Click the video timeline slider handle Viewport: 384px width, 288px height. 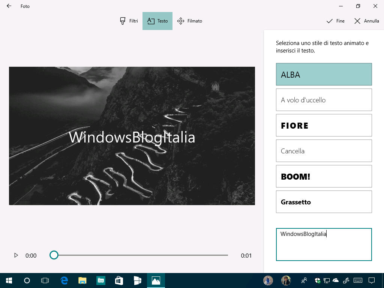(54, 255)
